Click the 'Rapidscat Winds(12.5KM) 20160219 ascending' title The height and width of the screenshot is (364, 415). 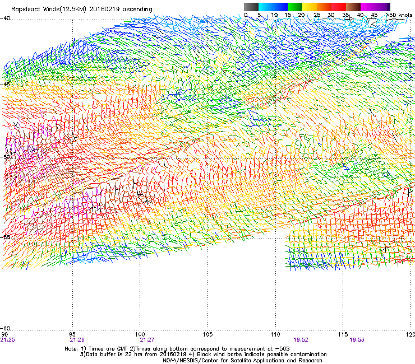82,10
